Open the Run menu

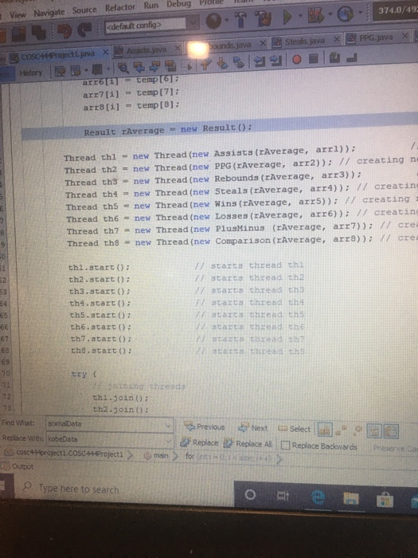[x=151, y=6]
